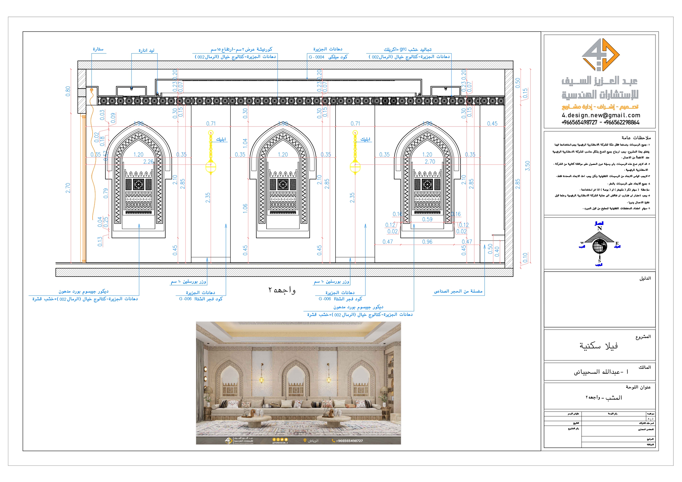Click owner name ا-عبدالله السحيبانى
The width and height of the screenshot is (682, 482).
601,372
